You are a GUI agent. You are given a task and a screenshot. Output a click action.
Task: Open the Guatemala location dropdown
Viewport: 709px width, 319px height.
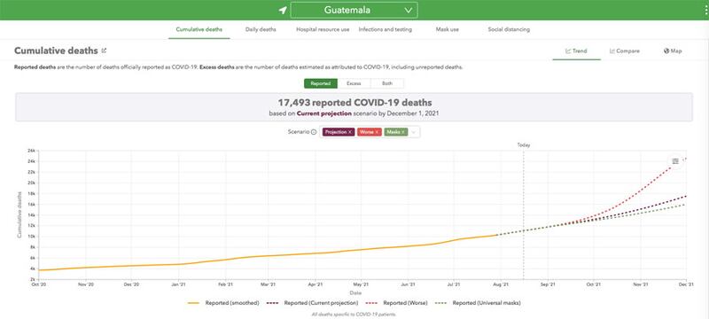[x=354, y=10]
